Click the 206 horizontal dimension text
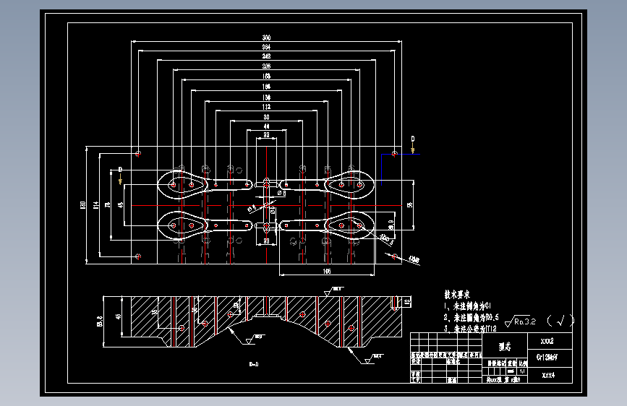This screenshot has height=406, width=627. coord(266,66)
